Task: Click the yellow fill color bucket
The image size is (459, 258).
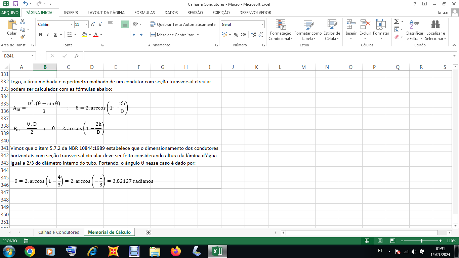Action: tap(84, 35)
